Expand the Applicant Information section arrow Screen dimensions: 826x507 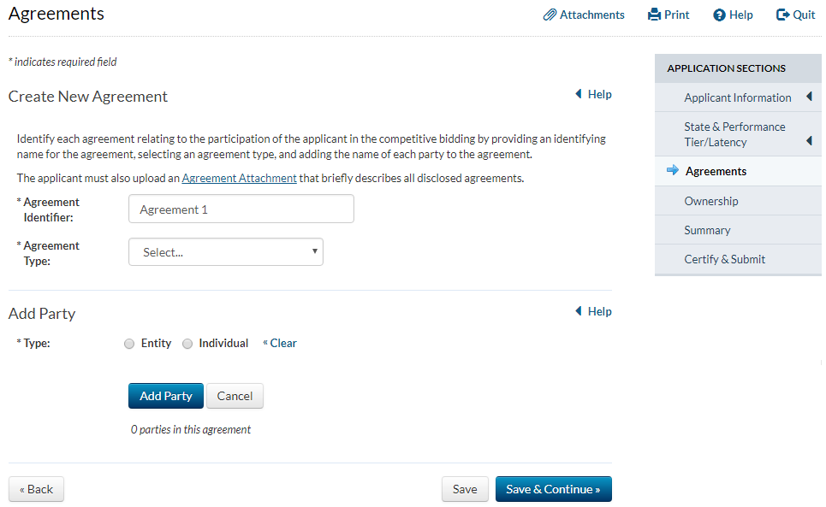point(809,97)
